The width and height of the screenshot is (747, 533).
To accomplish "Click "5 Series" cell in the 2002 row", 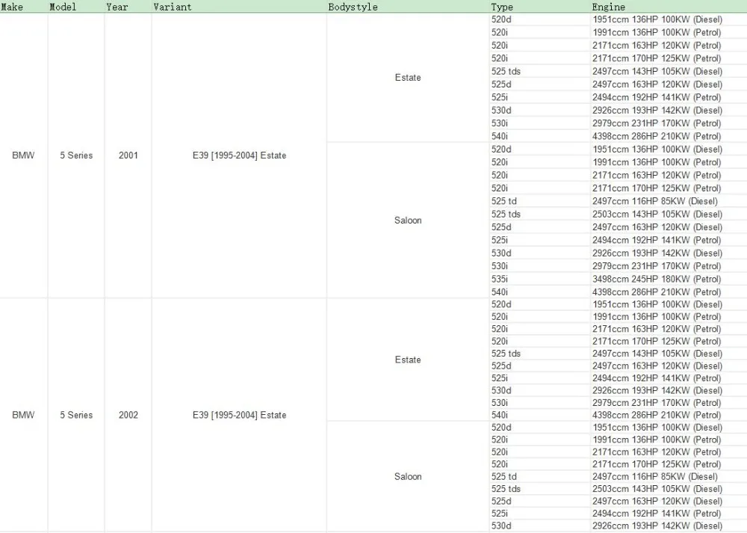I will tap(76, 415).
